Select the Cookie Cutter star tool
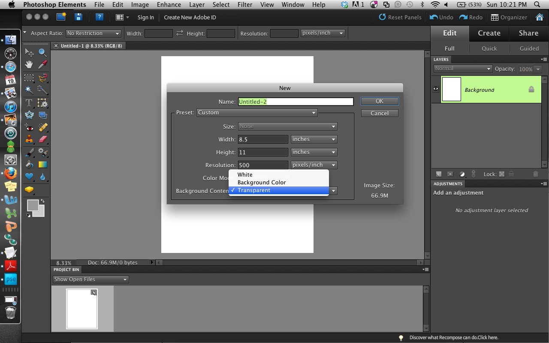 pos(29,115)
